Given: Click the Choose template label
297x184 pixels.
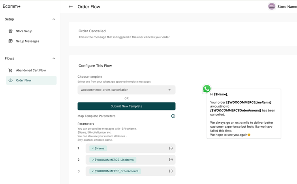Looking at the screenshot, I should click(90, 77).
